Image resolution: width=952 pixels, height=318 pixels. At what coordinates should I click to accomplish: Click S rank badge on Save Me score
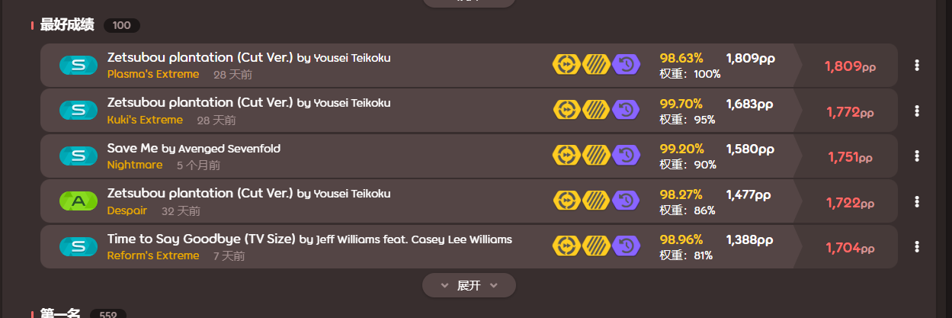79,156
